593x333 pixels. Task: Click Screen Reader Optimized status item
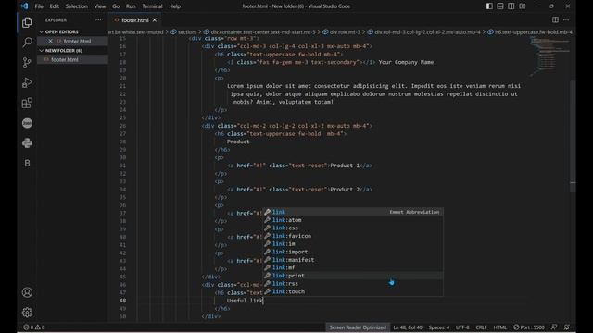pyautogui.click(x=358, y=327)
